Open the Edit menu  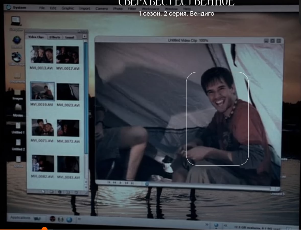pyautogui.click(x=53, y=8)
